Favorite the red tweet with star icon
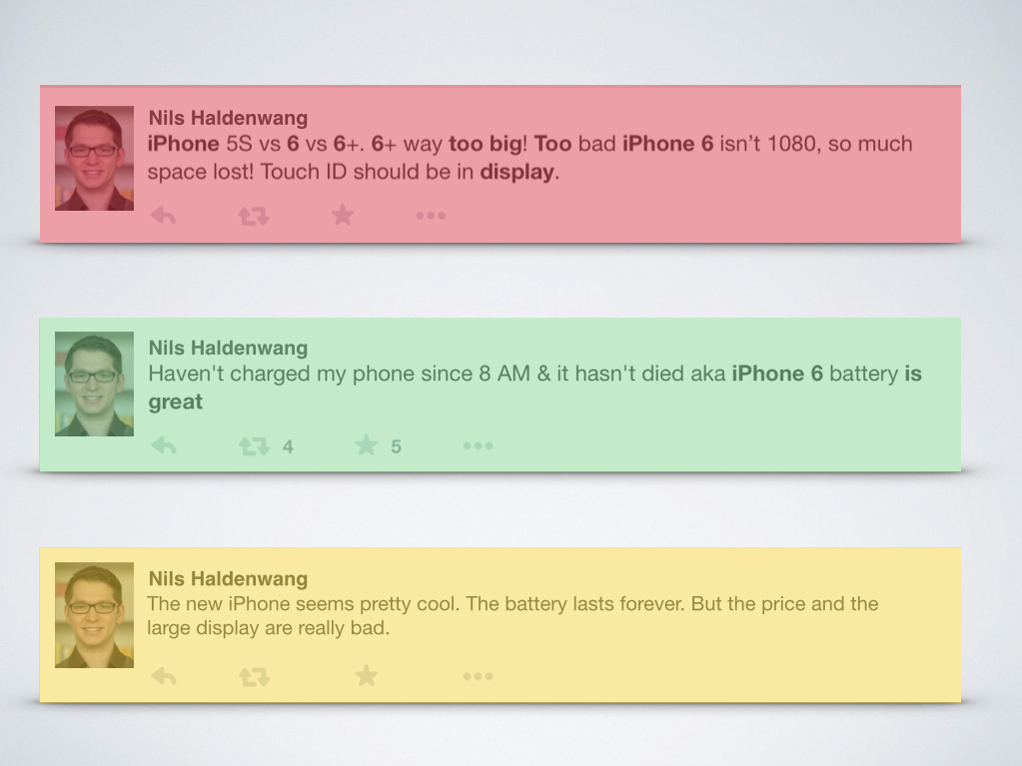The image size is (1022, 766). [x=343, y=215]
